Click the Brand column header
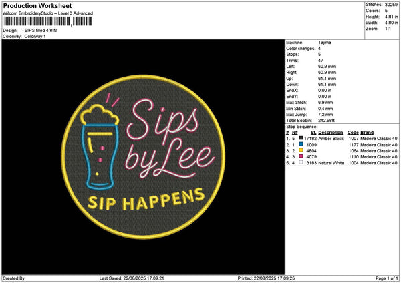The height and width of the screenshot is (283, 401). click(x=367, y=133)
